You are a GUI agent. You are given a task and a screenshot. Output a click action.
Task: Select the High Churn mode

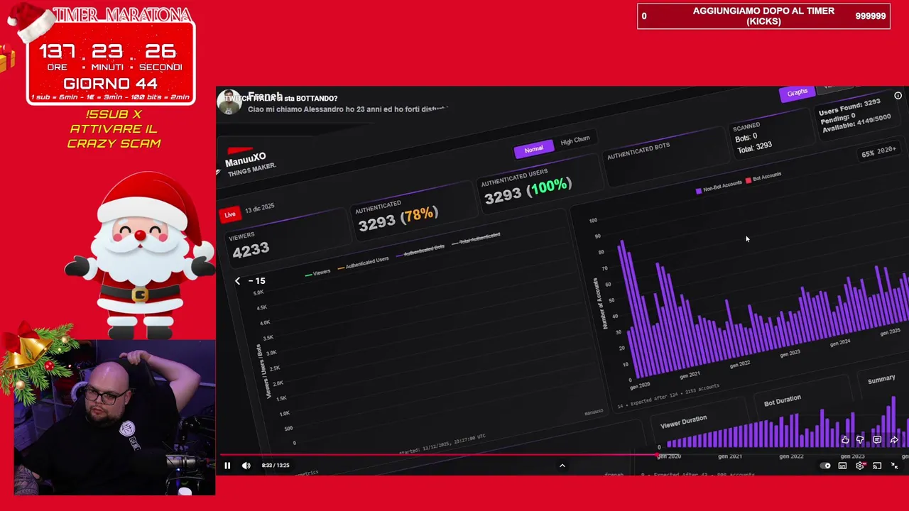(575, 141)
